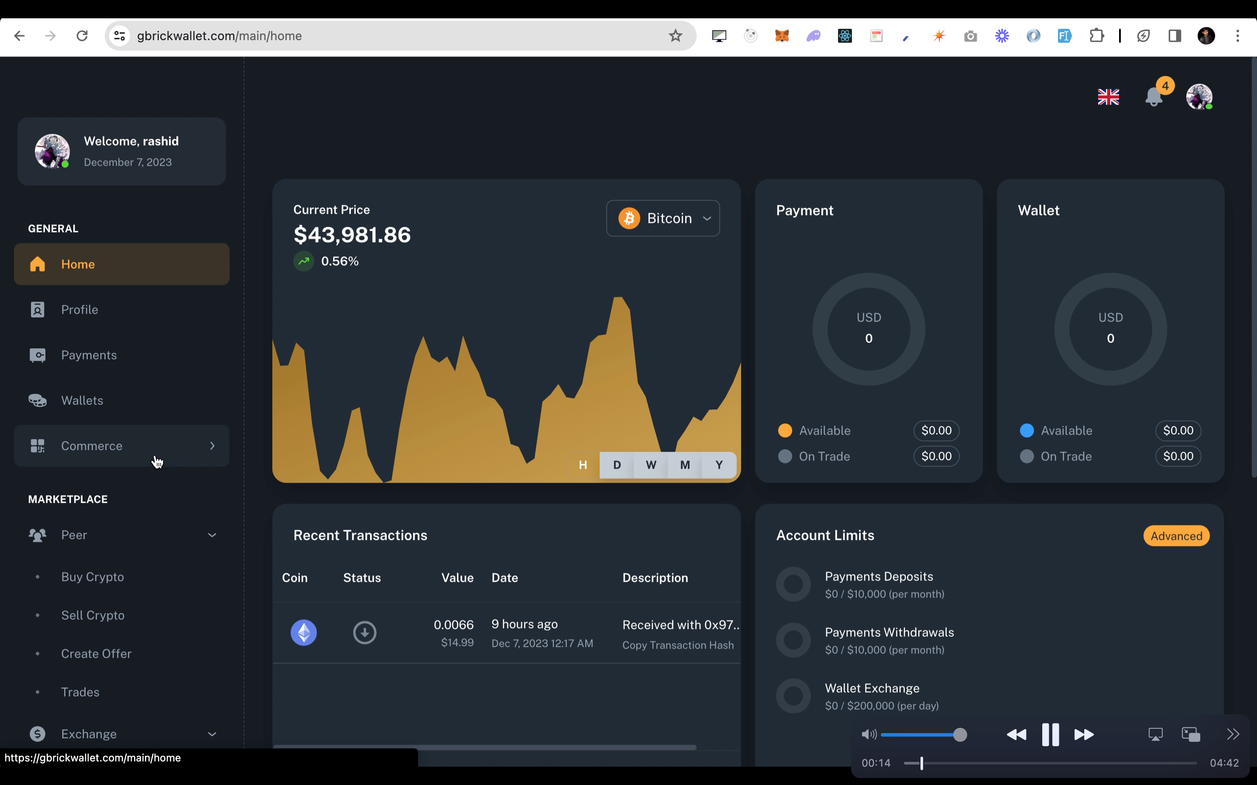This screenshot has width=1257, height=785.
Task: Collapse the Peer marketplace section
Action: pos(212,535)
